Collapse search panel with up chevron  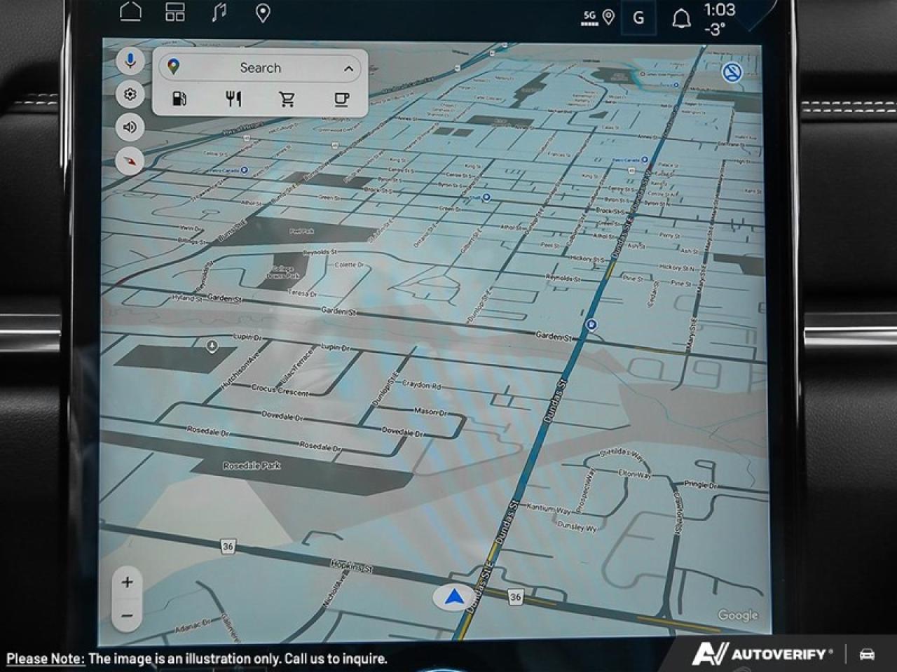348,69
